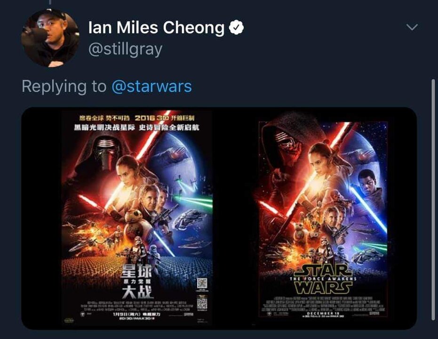This screenshot has height=339, width=438.
Task: Click the verified checkmark badge
Action: pyautogui.click(x=236, y=27)
